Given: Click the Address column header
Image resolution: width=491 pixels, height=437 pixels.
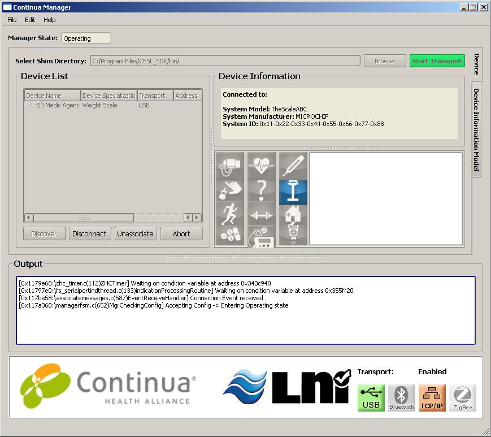Looking at the screenshot, I should coord(188,96).
